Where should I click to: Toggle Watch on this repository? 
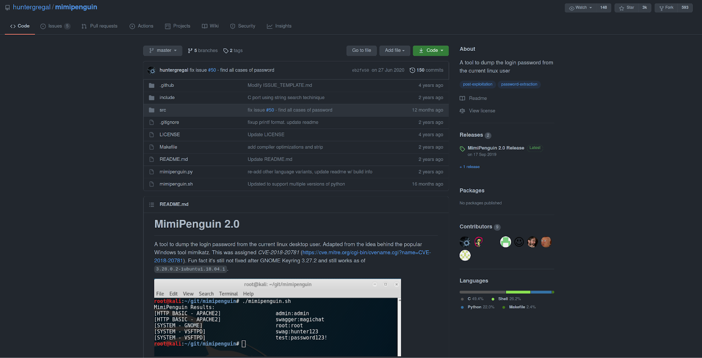click(580, 7)
